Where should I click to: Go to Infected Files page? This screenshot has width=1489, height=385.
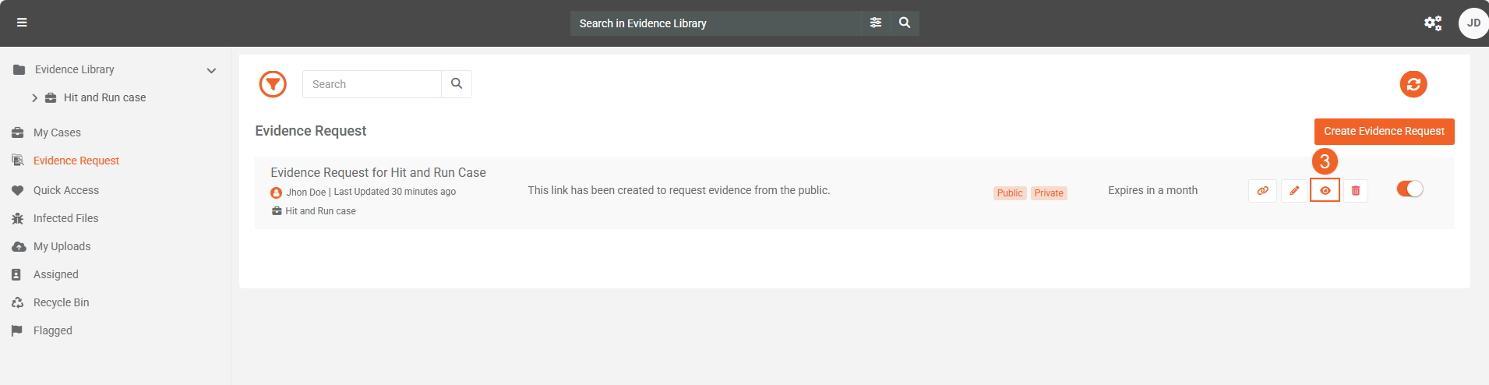65,218
